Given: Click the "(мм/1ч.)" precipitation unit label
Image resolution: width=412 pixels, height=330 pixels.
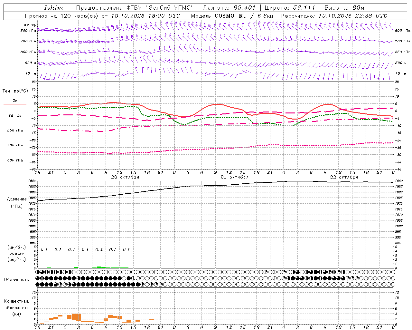Looking at the screenshot, I should 17,259.
